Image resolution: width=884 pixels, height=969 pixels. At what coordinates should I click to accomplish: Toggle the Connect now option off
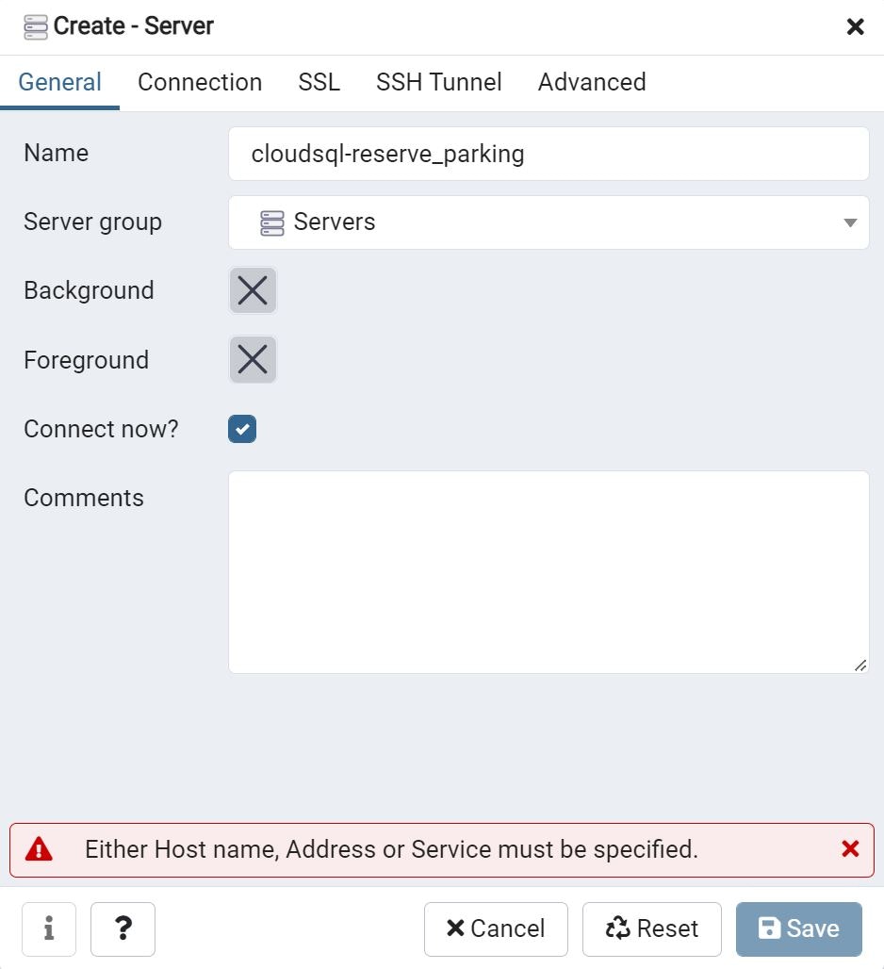point(242,429)
